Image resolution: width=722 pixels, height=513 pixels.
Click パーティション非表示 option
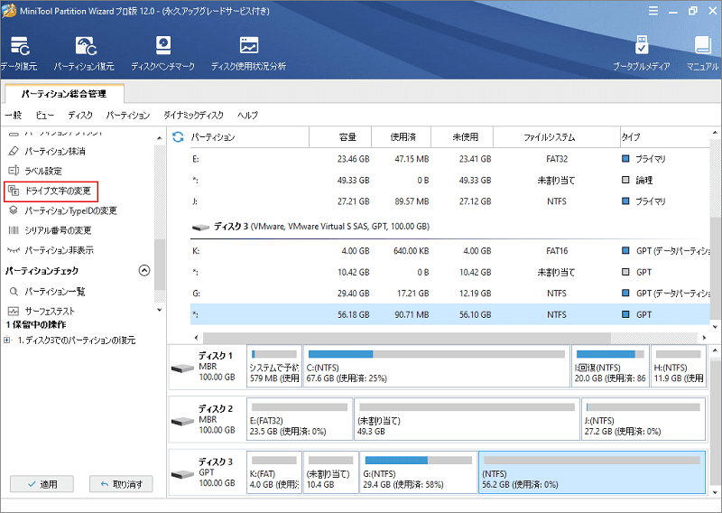pos(51,250)
